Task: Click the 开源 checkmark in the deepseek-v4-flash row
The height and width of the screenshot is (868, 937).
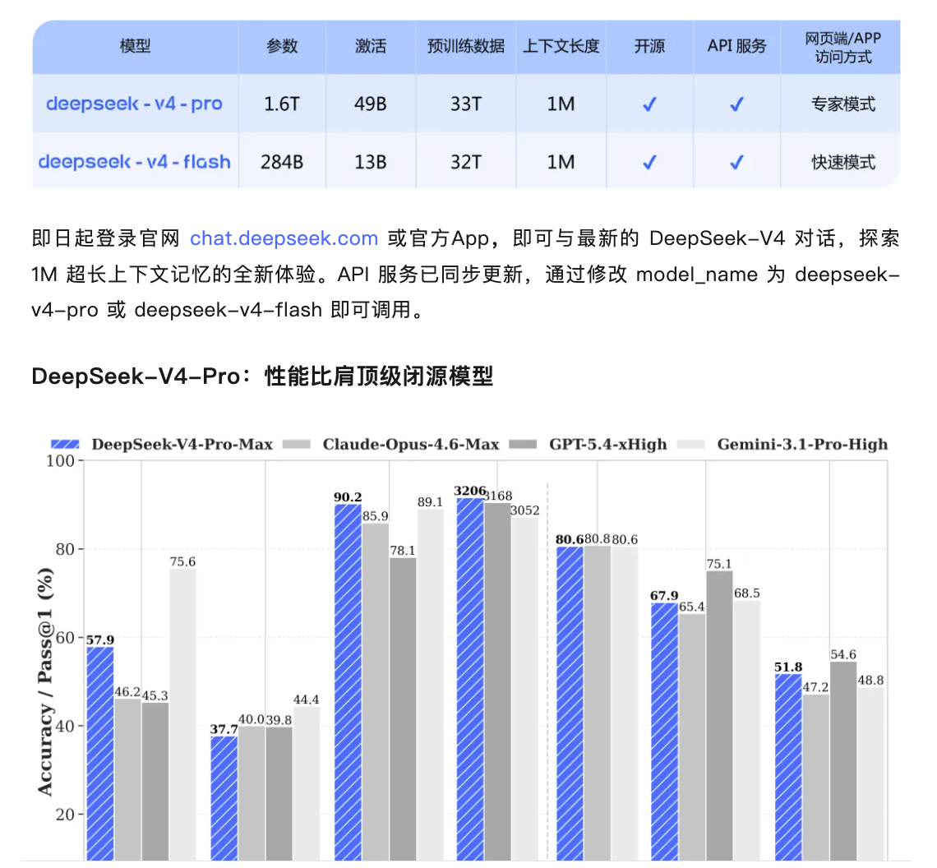Action: pos(649,162)
